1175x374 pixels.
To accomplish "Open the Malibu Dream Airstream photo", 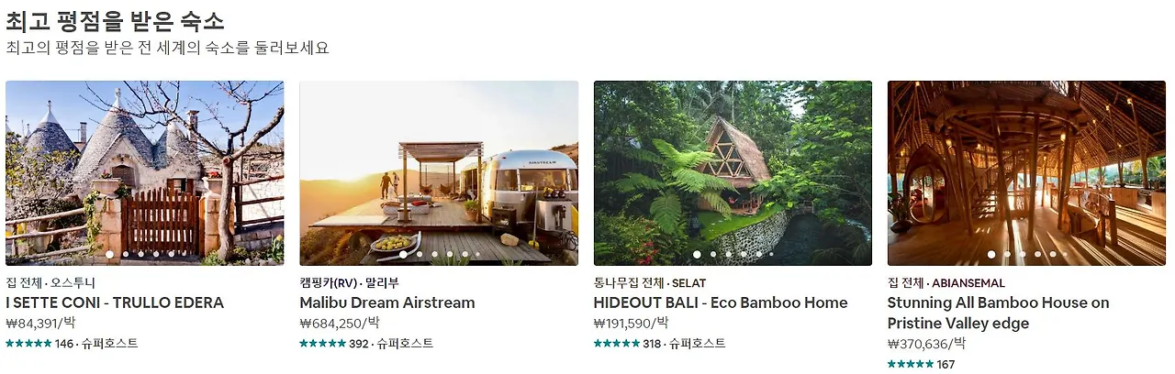I will pos(439,173).
